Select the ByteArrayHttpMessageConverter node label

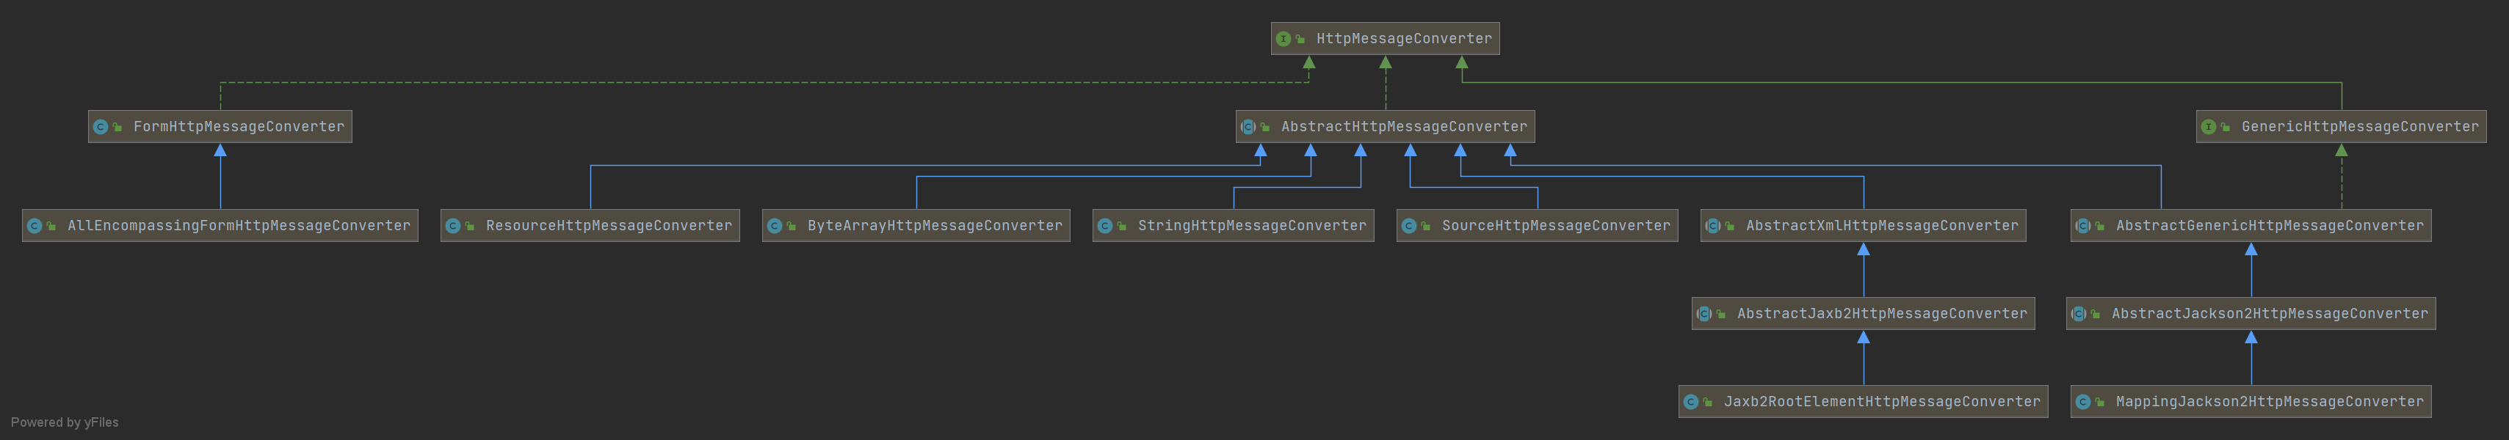tap(935, 226)
